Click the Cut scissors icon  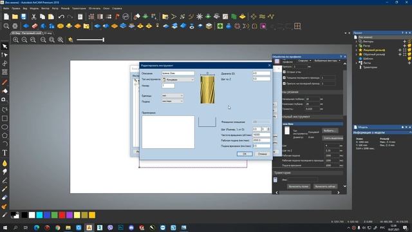click(34, 17)
